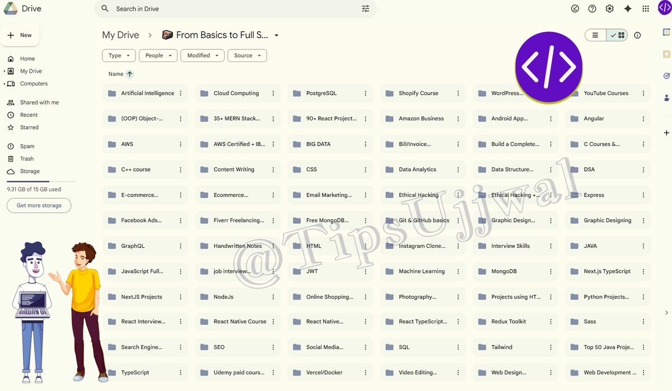The width and height of the screenshot is (672, 391).
Task: Open the Git & GitHub basics folder
Action: (x=423, y=220)
